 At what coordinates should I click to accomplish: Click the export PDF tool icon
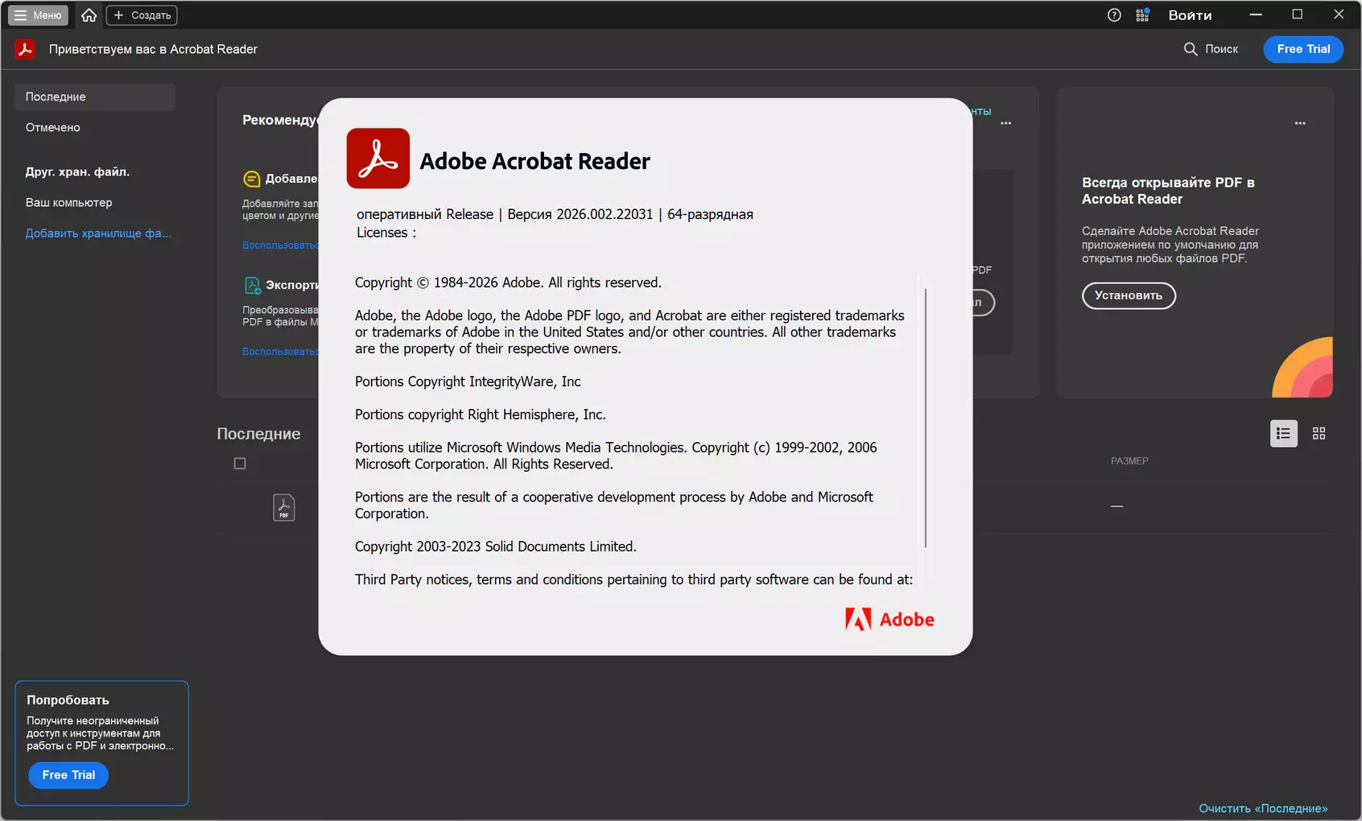(252, 285)
